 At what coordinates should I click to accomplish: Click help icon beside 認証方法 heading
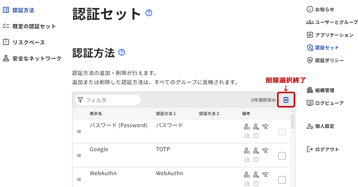coord(121,52)
